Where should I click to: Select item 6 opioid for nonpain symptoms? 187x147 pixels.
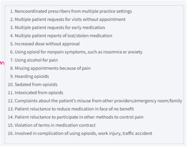pos(76,52)
